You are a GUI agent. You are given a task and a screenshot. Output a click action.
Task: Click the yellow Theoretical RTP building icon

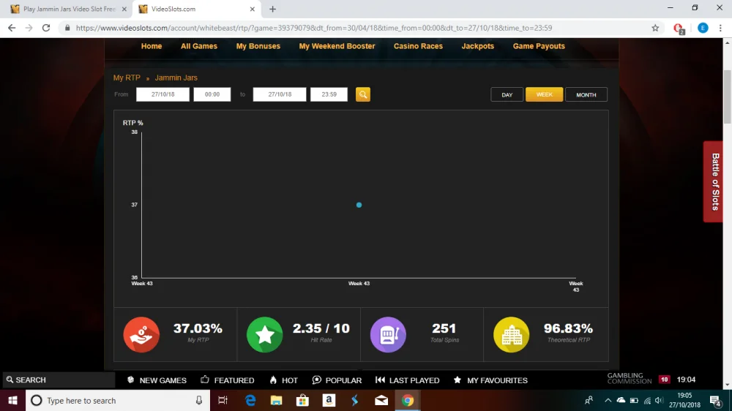click(x=511, y=334)
